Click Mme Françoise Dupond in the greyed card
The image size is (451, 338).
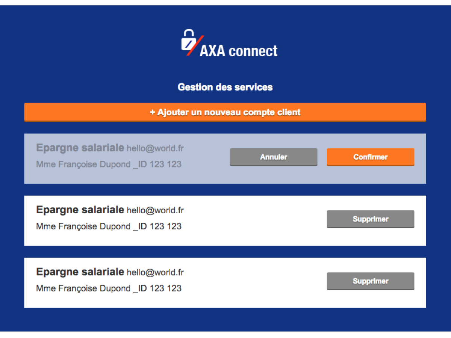coord(83,164)
